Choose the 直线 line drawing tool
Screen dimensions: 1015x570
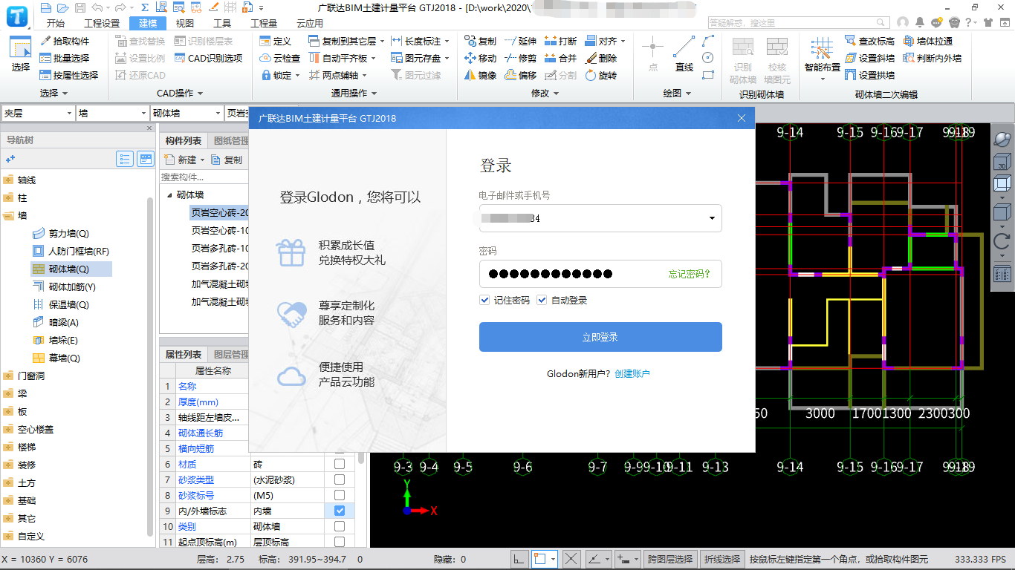[x=684, y=53]
